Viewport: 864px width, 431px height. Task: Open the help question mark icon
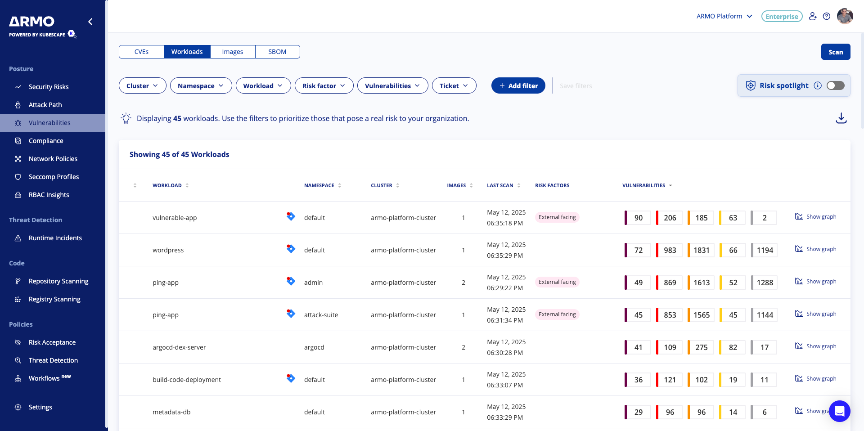point(827,16)
